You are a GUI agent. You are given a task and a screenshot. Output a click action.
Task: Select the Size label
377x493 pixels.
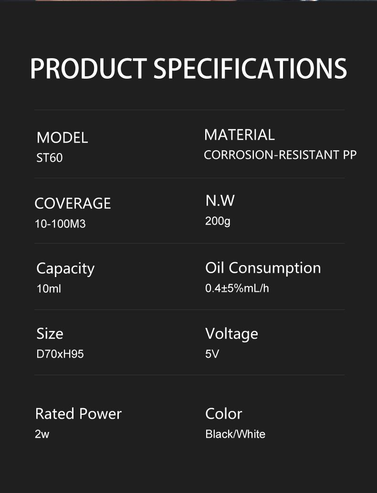(x=50, y=334)
